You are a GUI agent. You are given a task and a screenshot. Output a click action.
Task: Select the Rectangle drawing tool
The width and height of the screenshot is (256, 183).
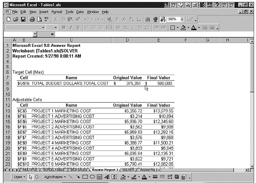[x=85, y=177]
